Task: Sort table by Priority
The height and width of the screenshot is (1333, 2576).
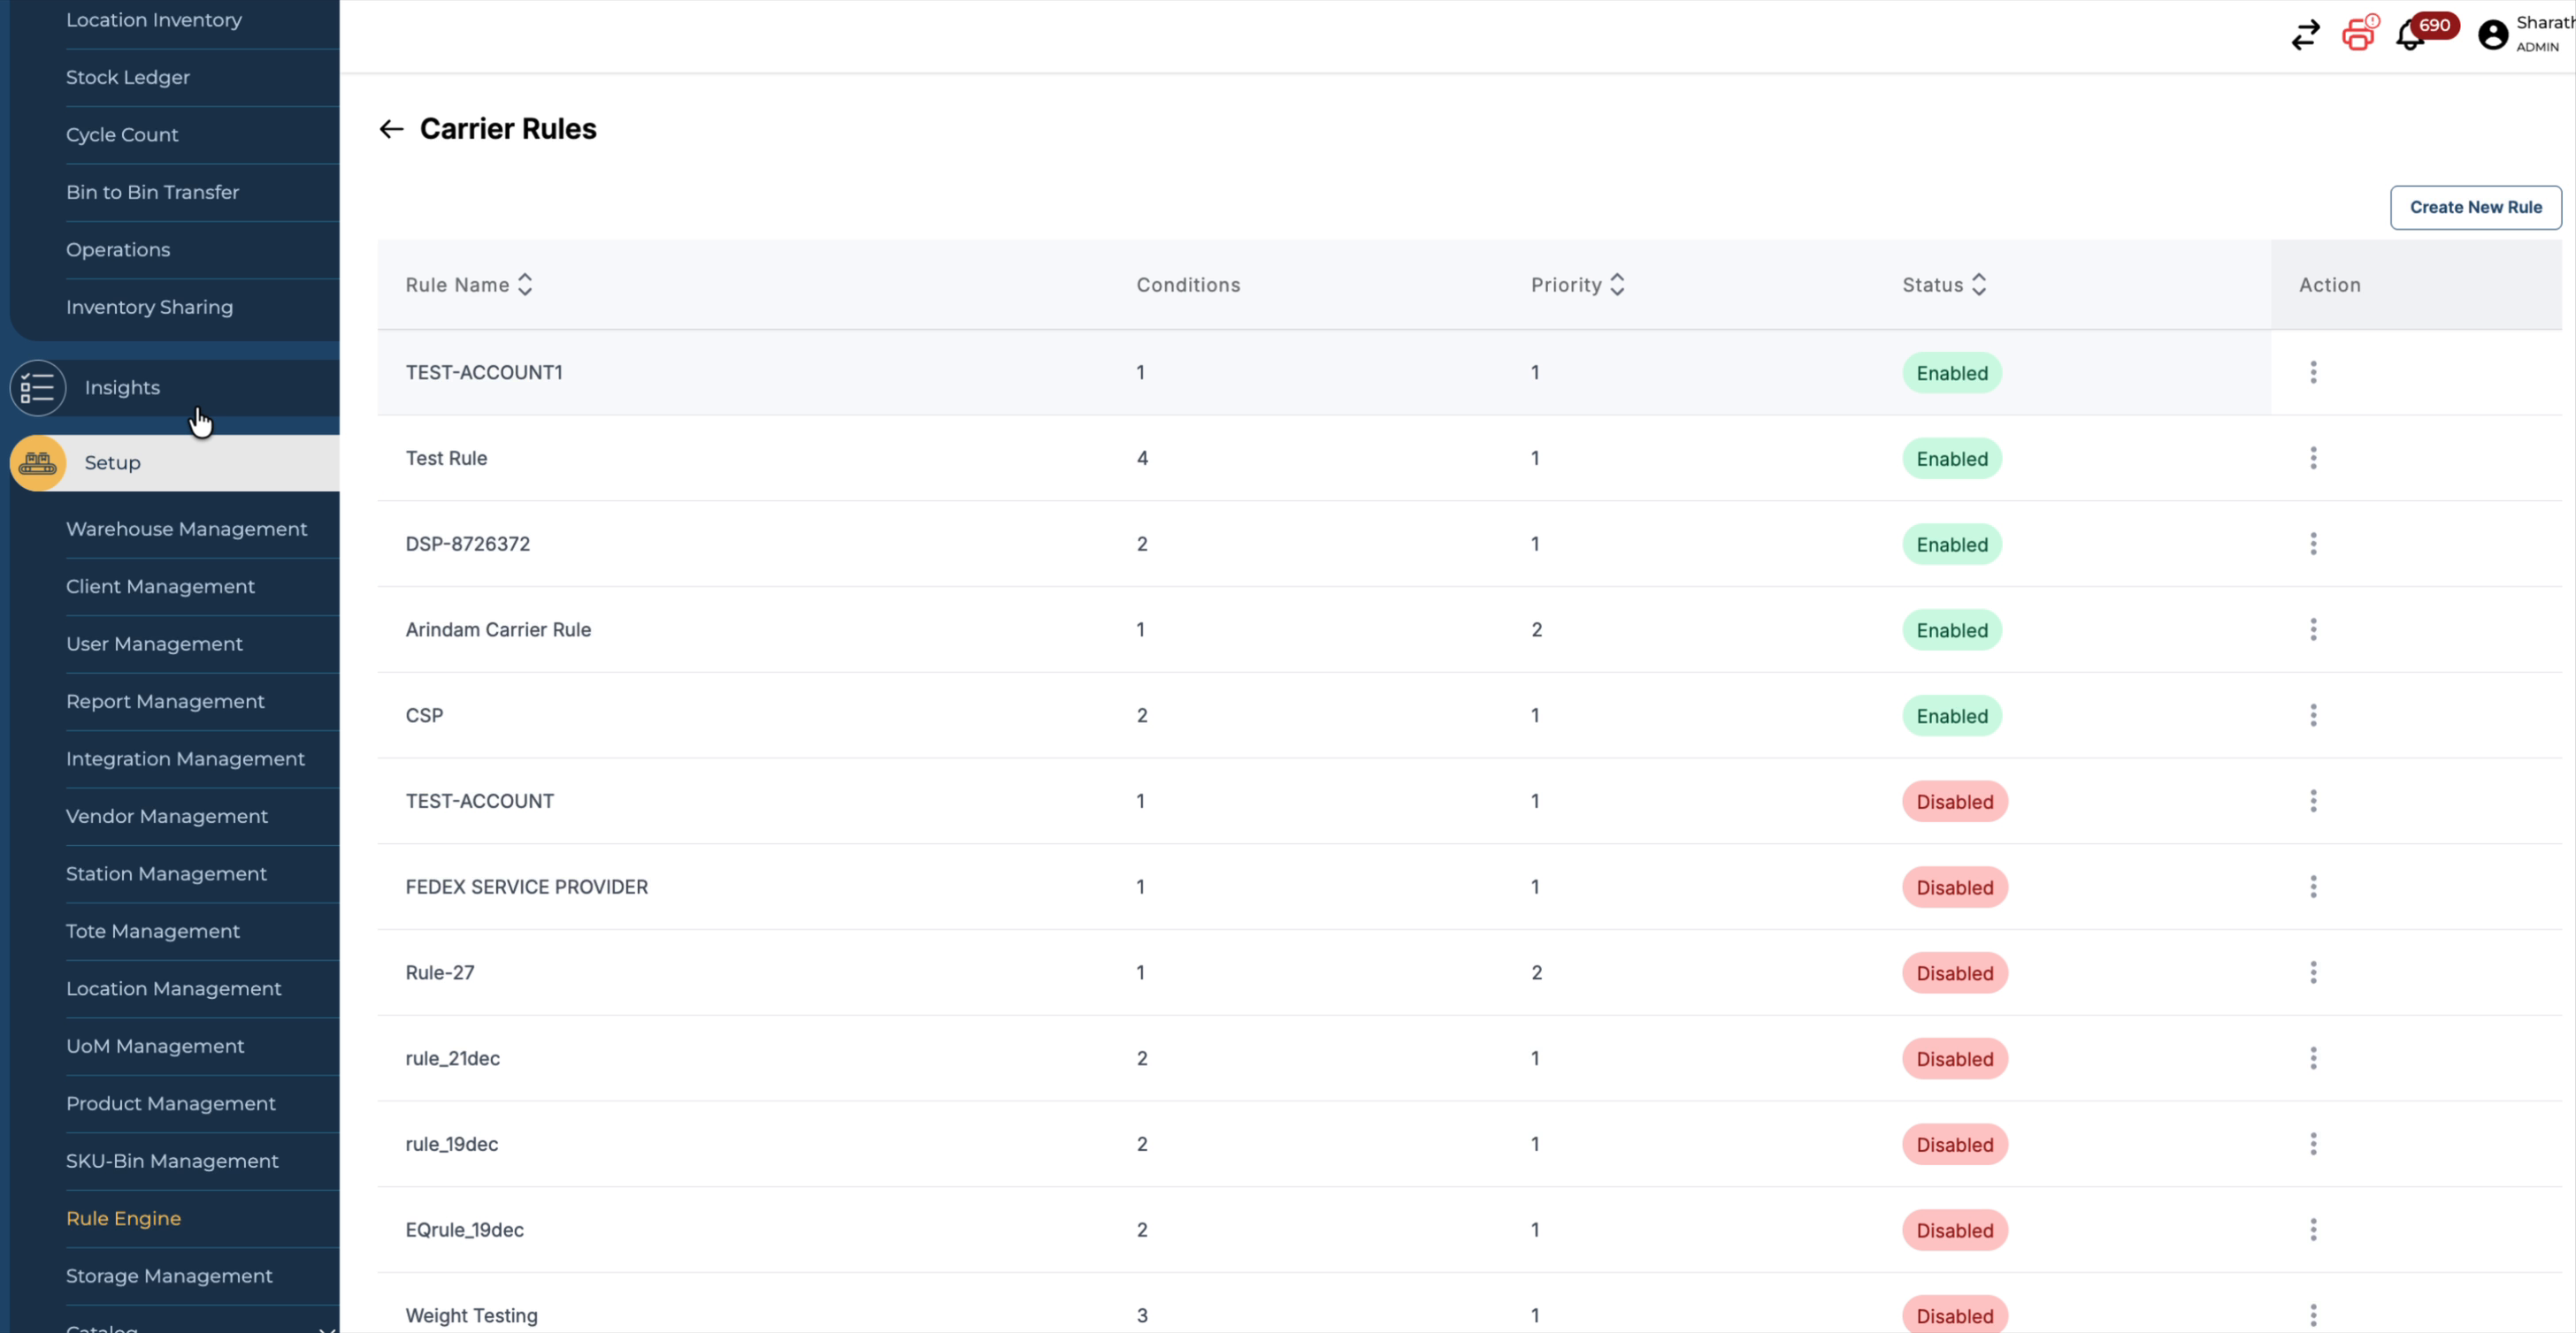Action: pyautogui.click(x=1617, y=285)
